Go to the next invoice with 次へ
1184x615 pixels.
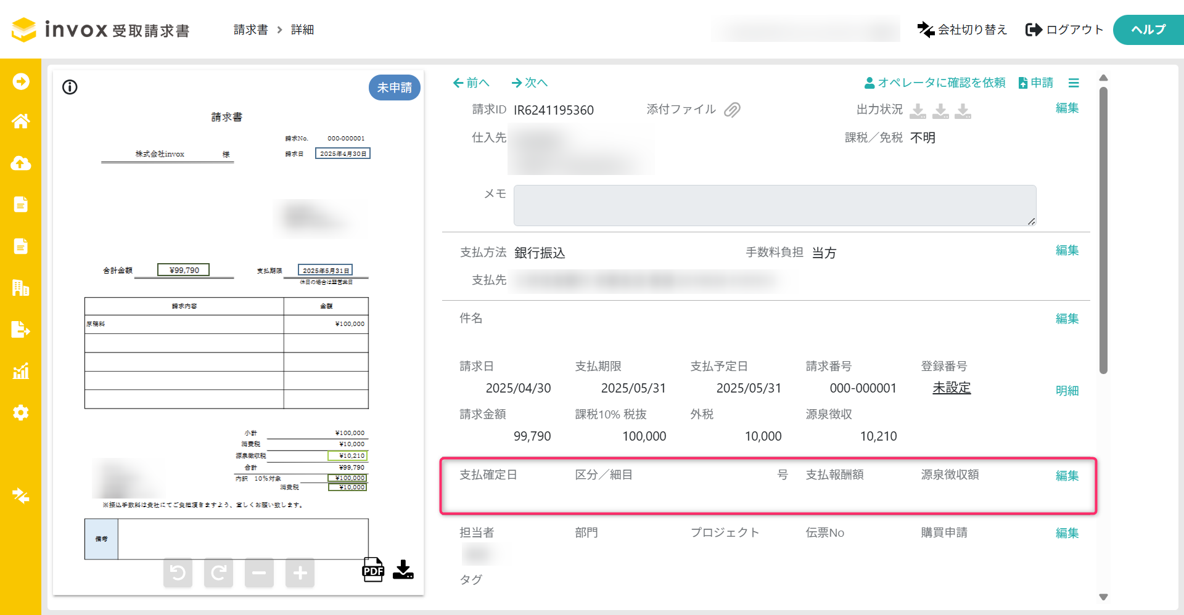coord(529,83)
